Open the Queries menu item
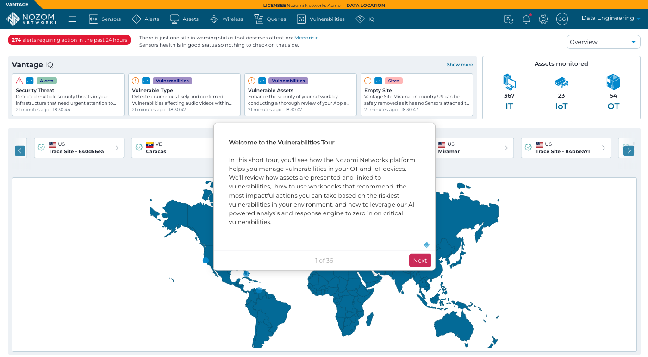The height and width of the screenshot is (357, 648). pos(270,19)
